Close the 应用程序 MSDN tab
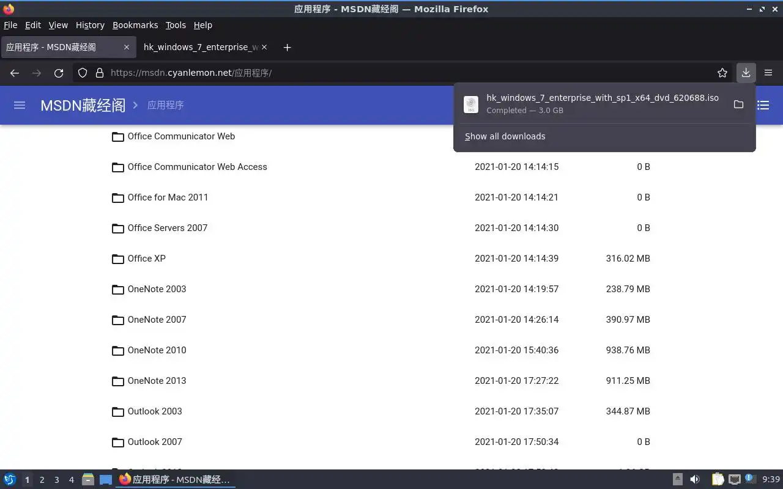This screenshot has width=783, height=489. 127,47
